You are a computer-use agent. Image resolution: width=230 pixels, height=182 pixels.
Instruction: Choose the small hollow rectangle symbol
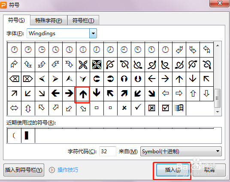click(97, 108)
